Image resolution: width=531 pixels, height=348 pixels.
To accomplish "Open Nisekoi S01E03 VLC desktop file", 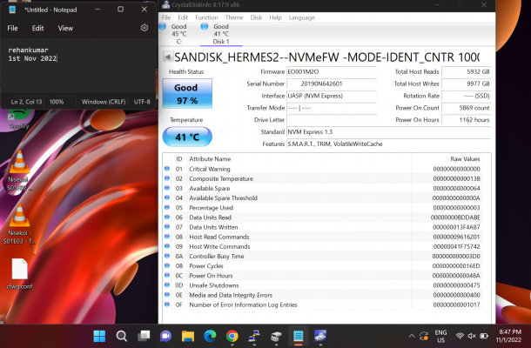I will 19,224.
